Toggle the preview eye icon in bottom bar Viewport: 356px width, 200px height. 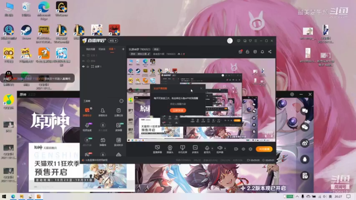coord(243,149)
